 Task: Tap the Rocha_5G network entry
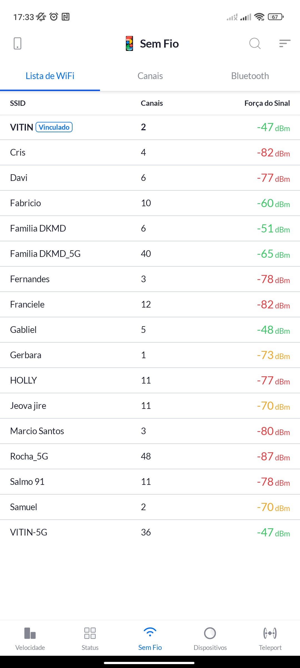[x=150, y=456]
